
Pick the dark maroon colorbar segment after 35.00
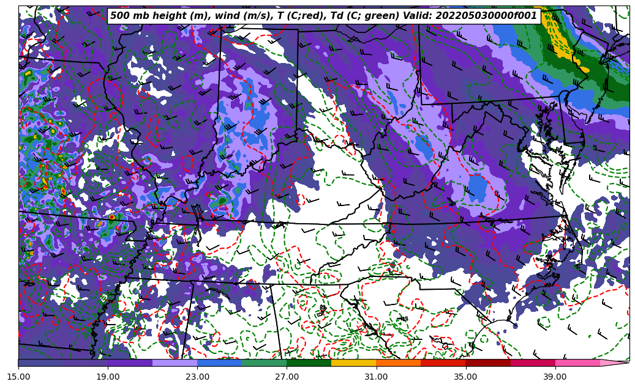click(488, 363)
